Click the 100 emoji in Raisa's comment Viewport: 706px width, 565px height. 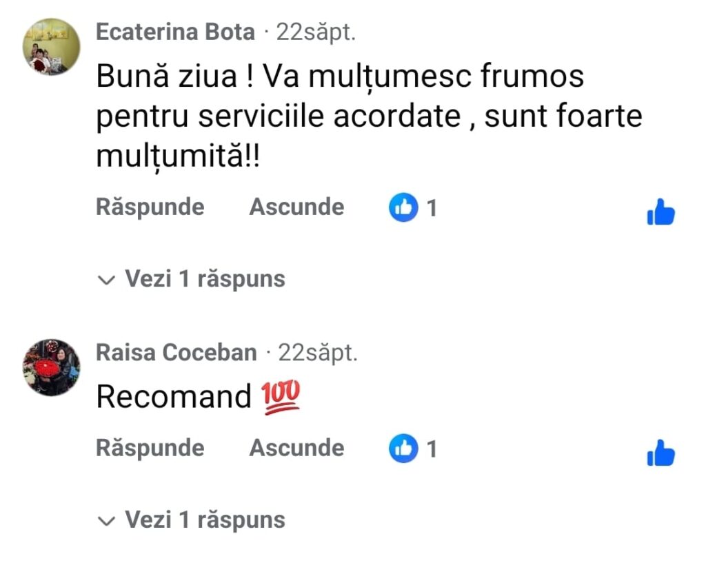(281, 396)
